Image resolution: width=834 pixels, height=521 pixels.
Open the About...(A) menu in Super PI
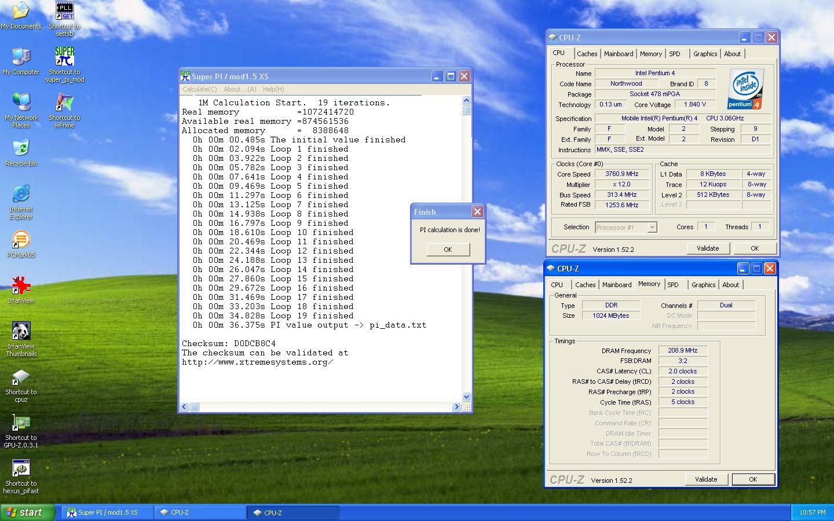tap(240, 89)
